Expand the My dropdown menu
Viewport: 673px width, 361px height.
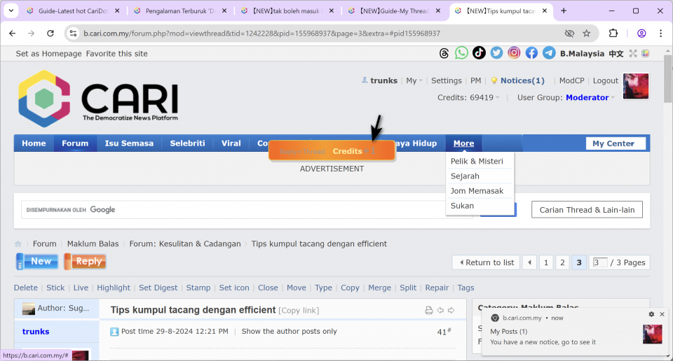(x=414, y=80)
